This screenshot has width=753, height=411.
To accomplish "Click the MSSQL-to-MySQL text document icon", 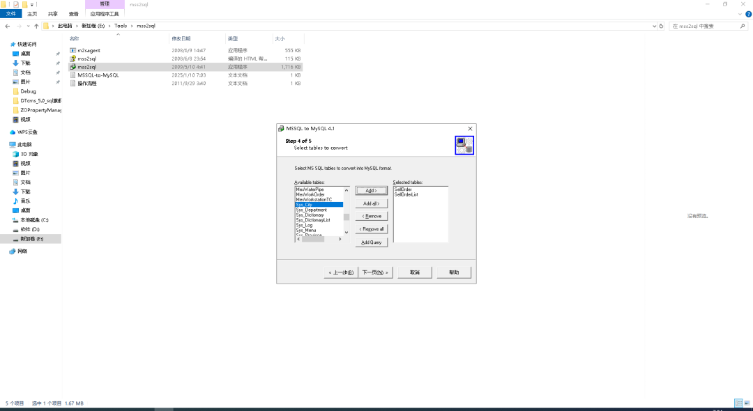I will (x=73, y=75).
